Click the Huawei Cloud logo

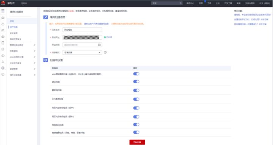coord(3,3)
